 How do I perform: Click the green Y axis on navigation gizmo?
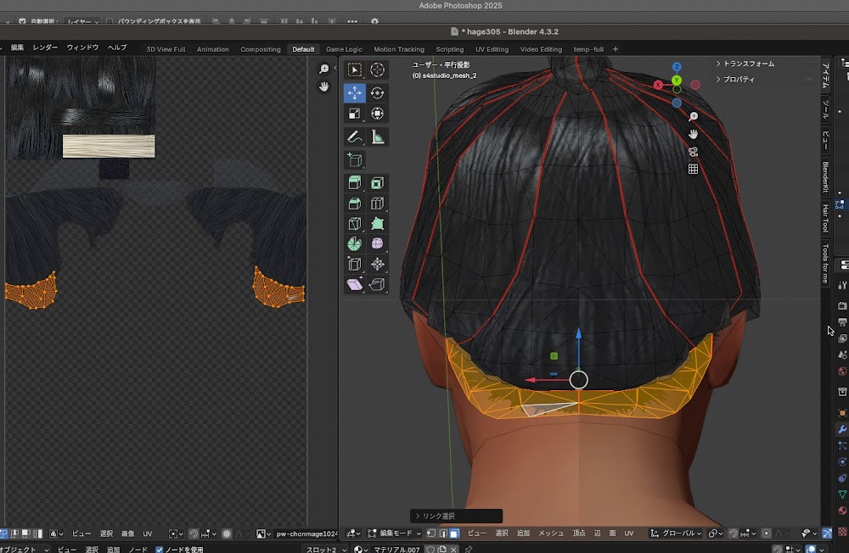pos(677,80)
